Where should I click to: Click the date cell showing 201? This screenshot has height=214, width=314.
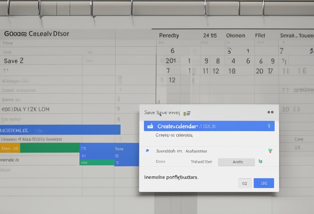point(171,61)
